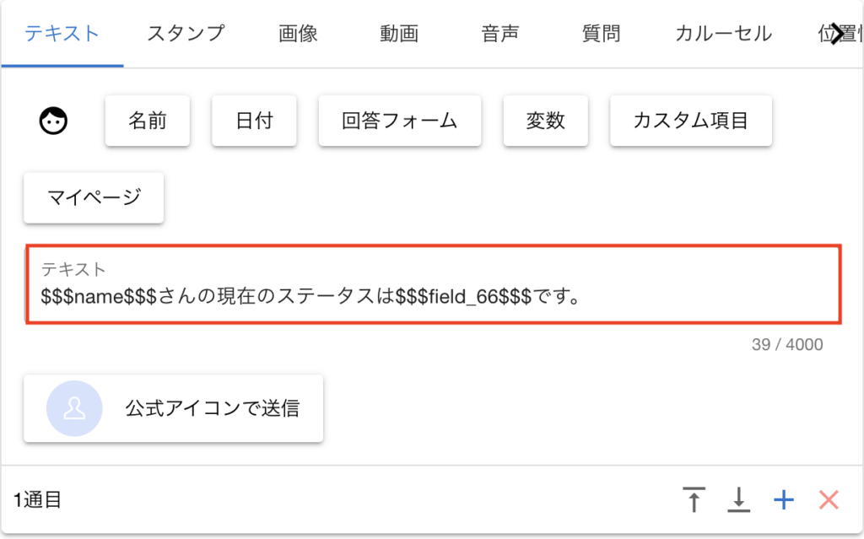Insert a 変数 placeholder
864x539 pixels.
[x=545, y=121]
